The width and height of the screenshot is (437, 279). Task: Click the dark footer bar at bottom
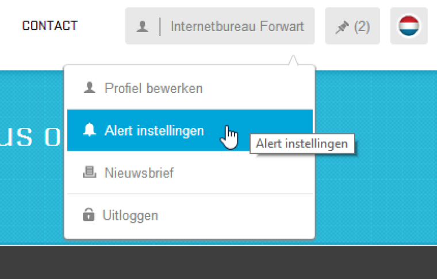[x=218, y=263]
